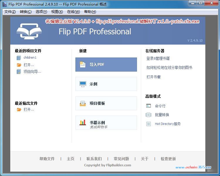Click 'Copyright by FlipBuilder.com' text
Screen dimensions: 220x176
coord(108,165)
